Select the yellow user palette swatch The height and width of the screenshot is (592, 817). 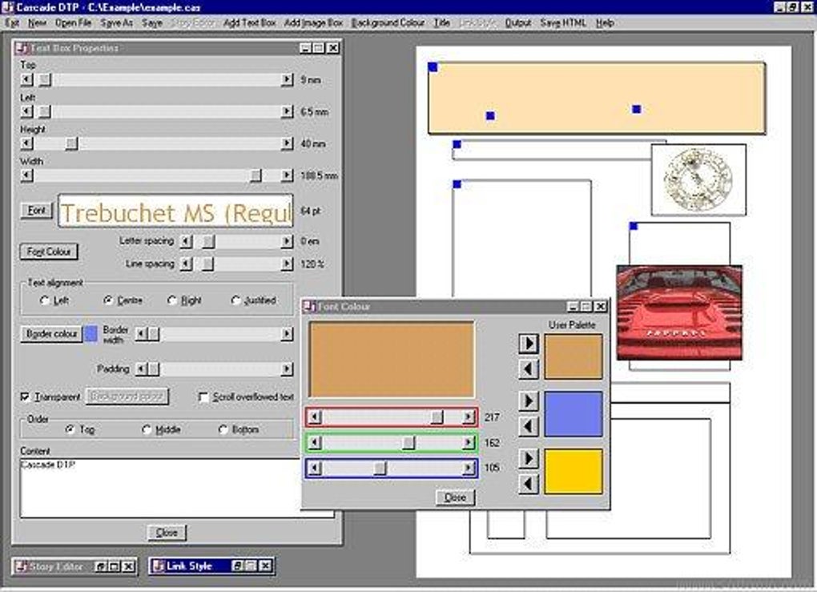(x=574, y=471)
